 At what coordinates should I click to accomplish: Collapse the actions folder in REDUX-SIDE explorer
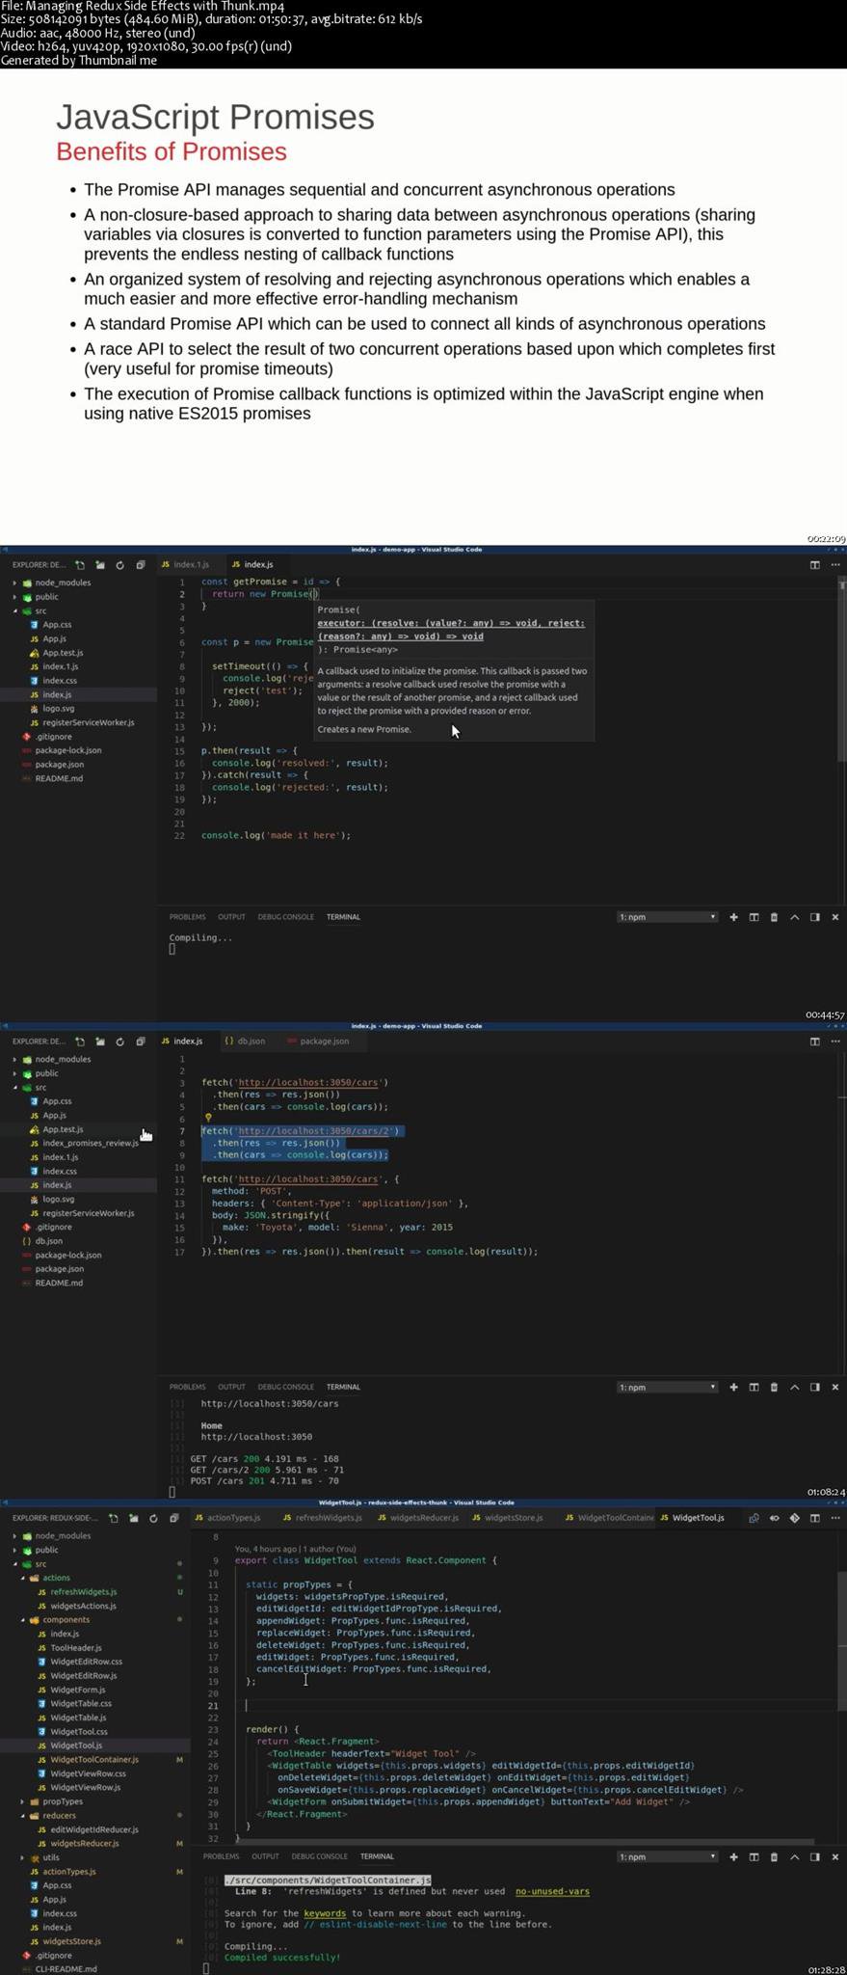coord(22,1578)
